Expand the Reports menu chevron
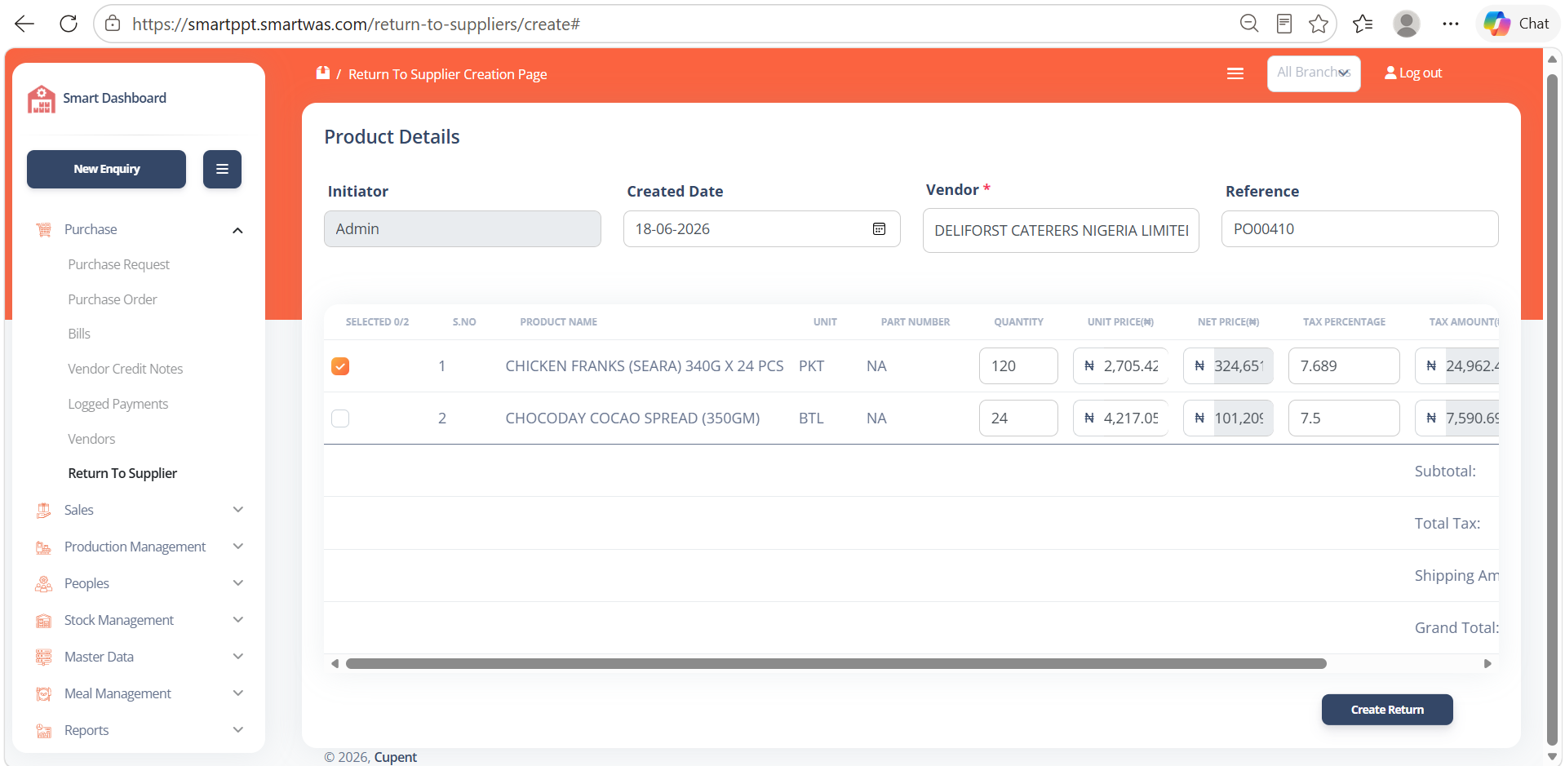The height and width of the screenshot is (766, 1565). click(238, 730)
